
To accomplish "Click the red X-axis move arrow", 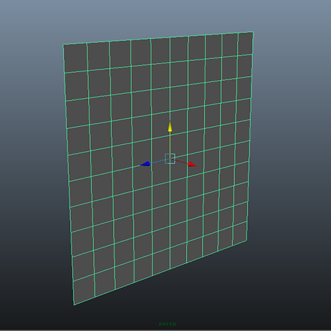I will [x=193, y=164].
